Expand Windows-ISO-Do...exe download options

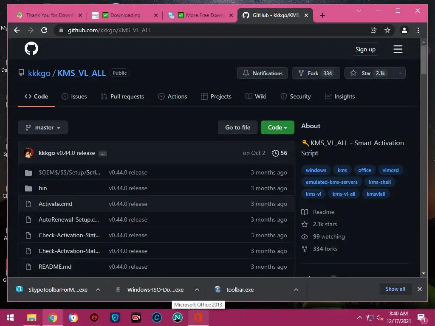197,289
